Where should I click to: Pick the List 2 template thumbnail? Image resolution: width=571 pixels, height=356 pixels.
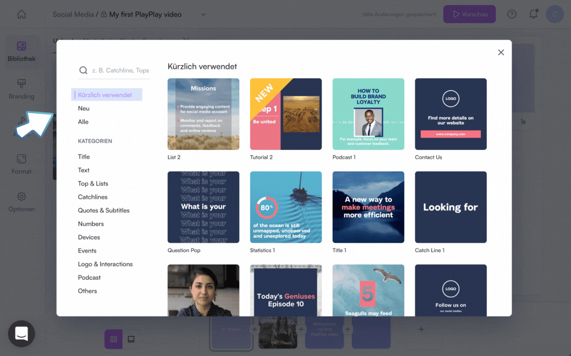pos(204,114)
